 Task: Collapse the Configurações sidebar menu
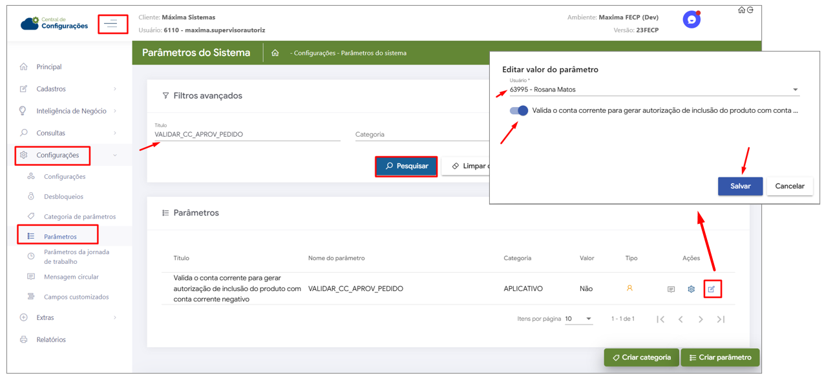[69, 155]
